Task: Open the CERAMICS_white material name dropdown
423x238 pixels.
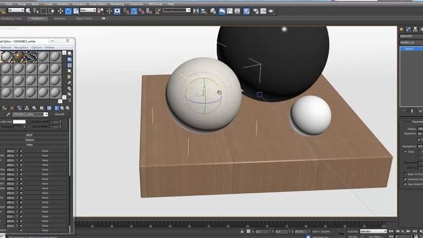Action: tap(30, 114)
